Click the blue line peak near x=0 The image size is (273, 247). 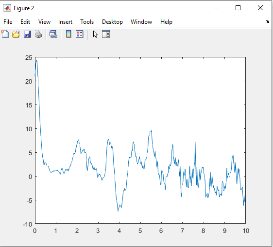tap(36, 60)
